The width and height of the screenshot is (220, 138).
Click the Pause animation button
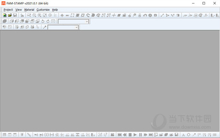coord(140,135)
